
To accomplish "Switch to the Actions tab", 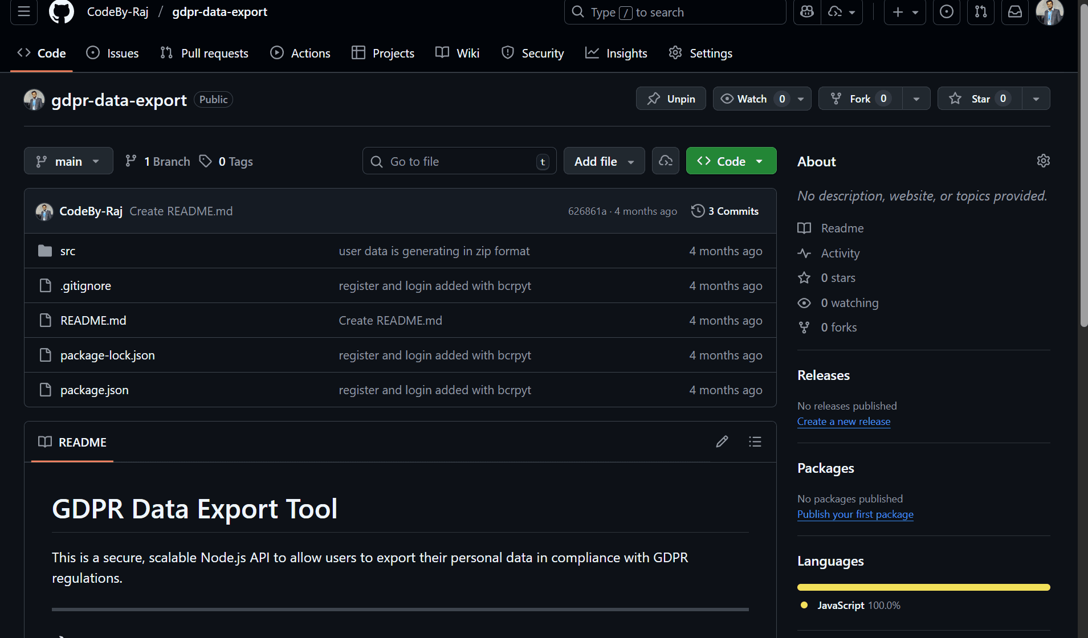I will click(300, 53).
